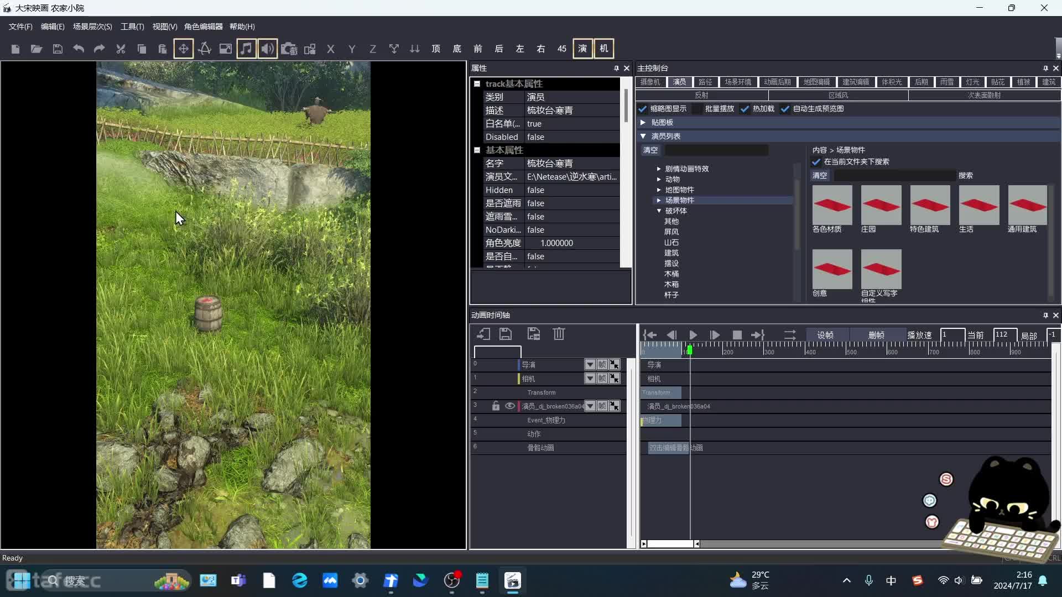
Task: Click the timeline horizontal scrollbar thumb
Action: (x=670, y=544)
